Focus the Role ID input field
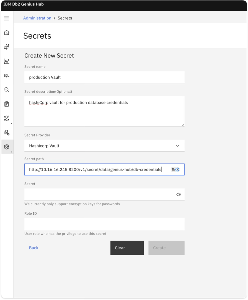This screenshot has width=248, height=300. [x=104, y=224]
